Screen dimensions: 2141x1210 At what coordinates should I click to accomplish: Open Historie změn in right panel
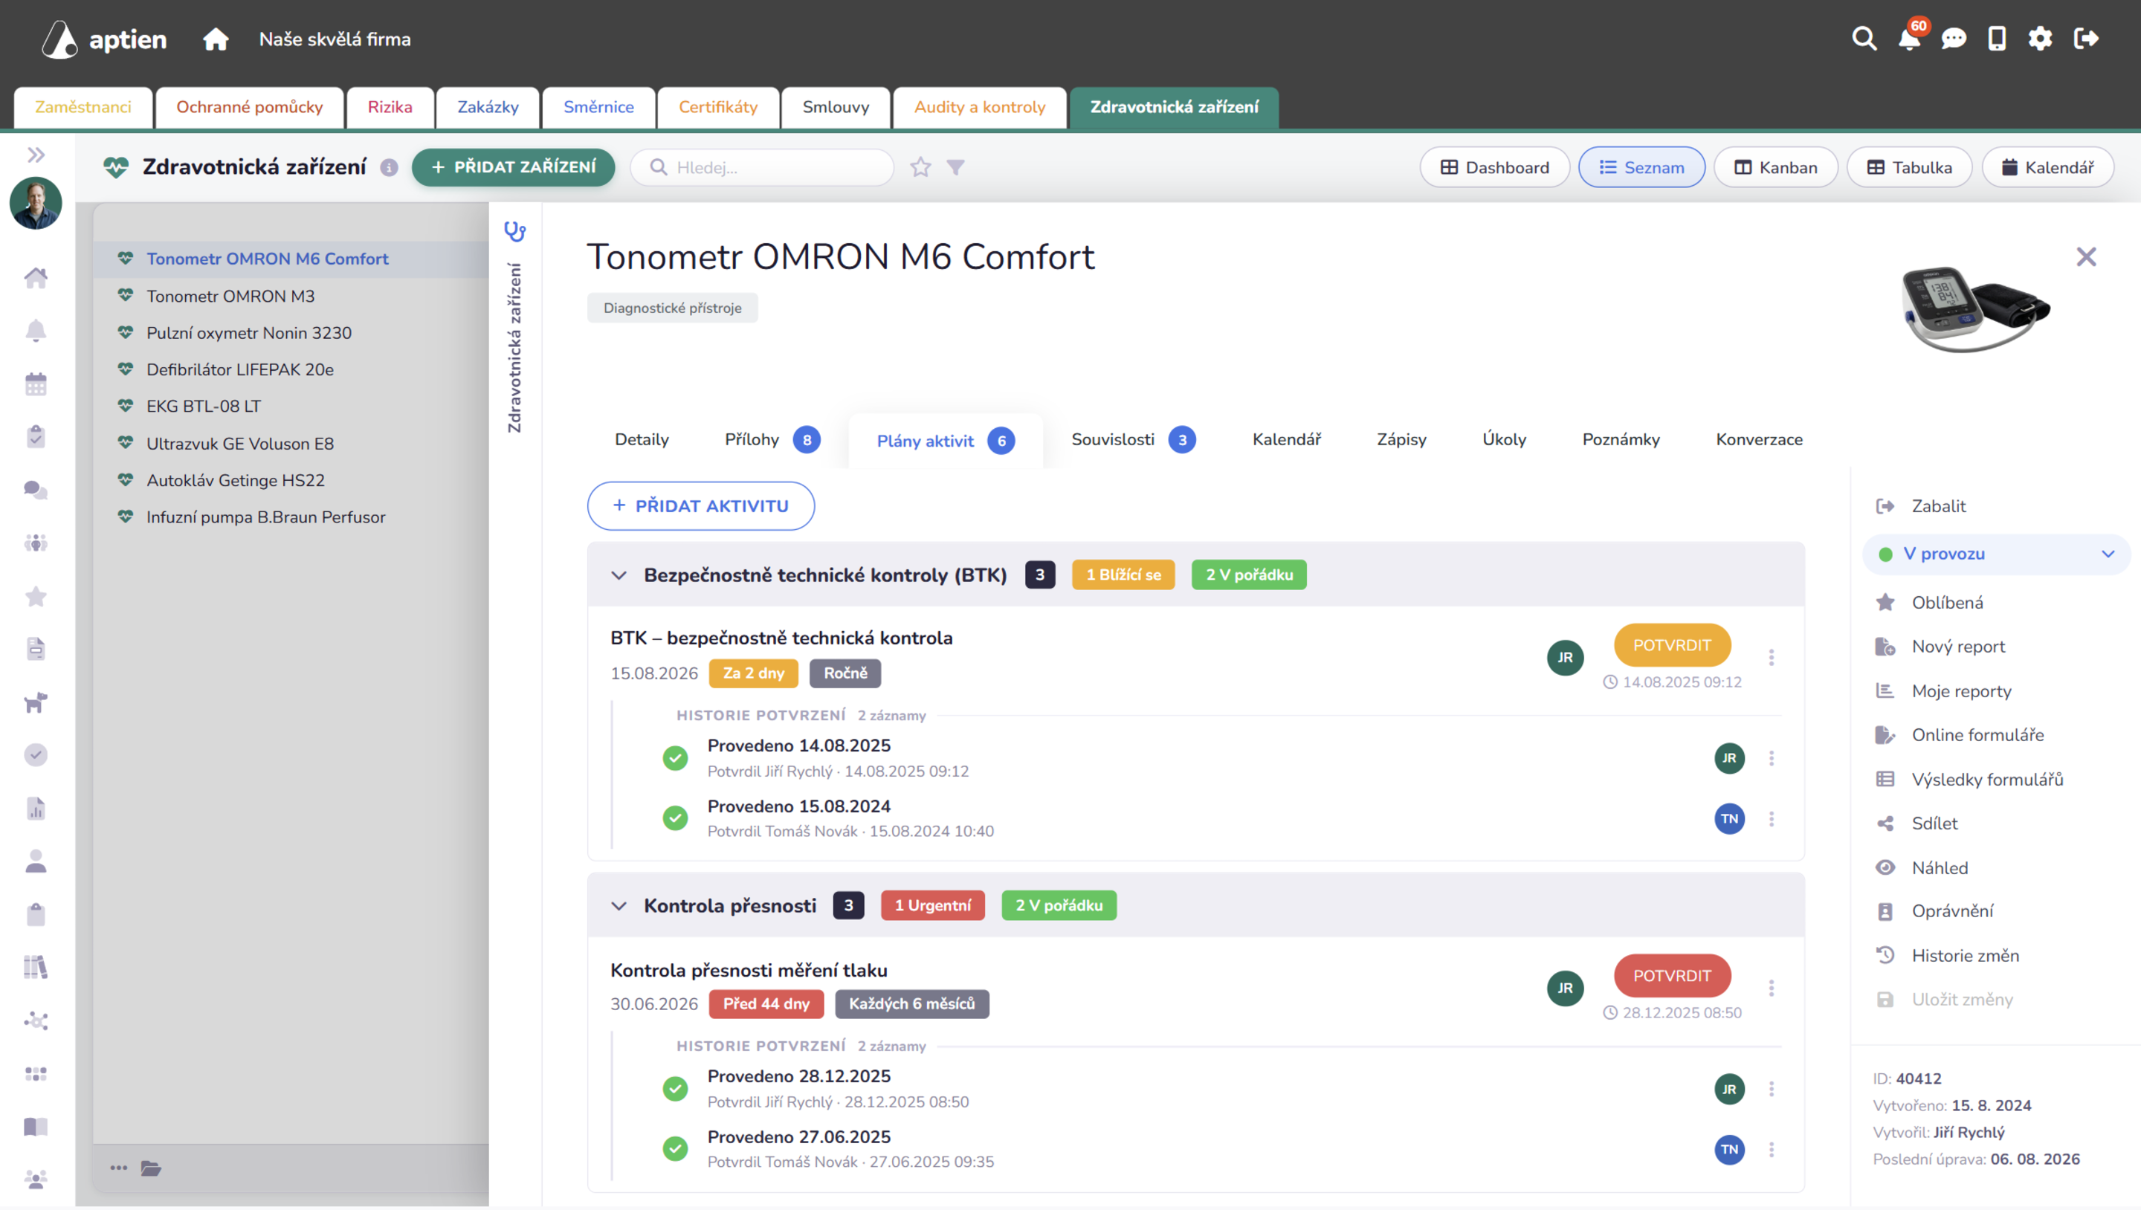(1948, 956)
